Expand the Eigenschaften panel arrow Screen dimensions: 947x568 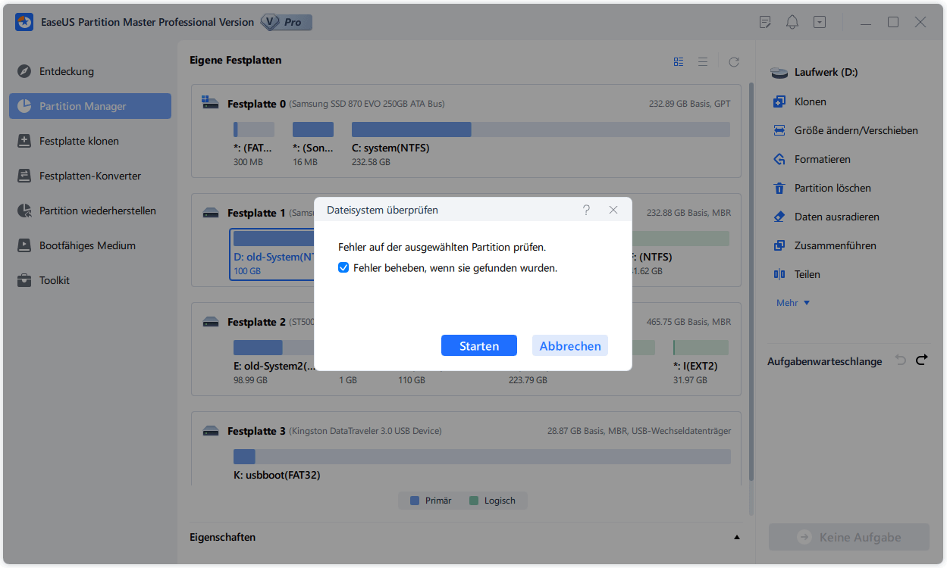click(737, 537)
